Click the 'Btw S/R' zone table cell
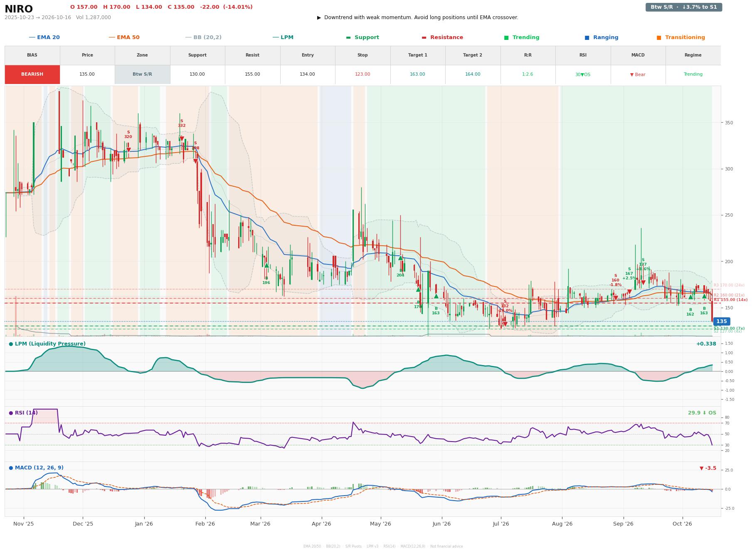Viewport: 752px width, 553px height. 142,74
